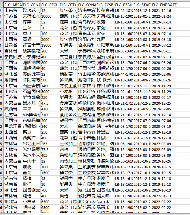Click the 肉食加工 type cell
190x215 pixels.
tap(68, 161)
